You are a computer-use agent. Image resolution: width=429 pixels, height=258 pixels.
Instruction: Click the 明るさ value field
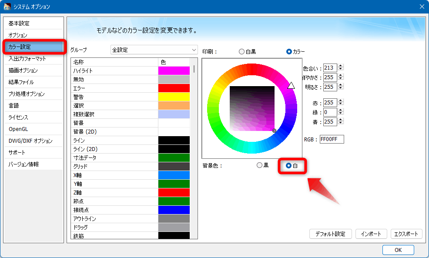330,87
